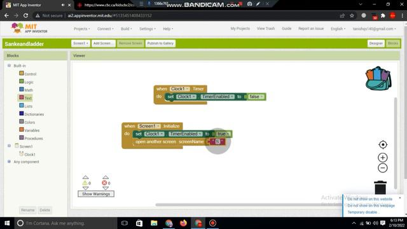407x229 pixels.
Task: Jump to next error arrow
Action: click(106, 188)
